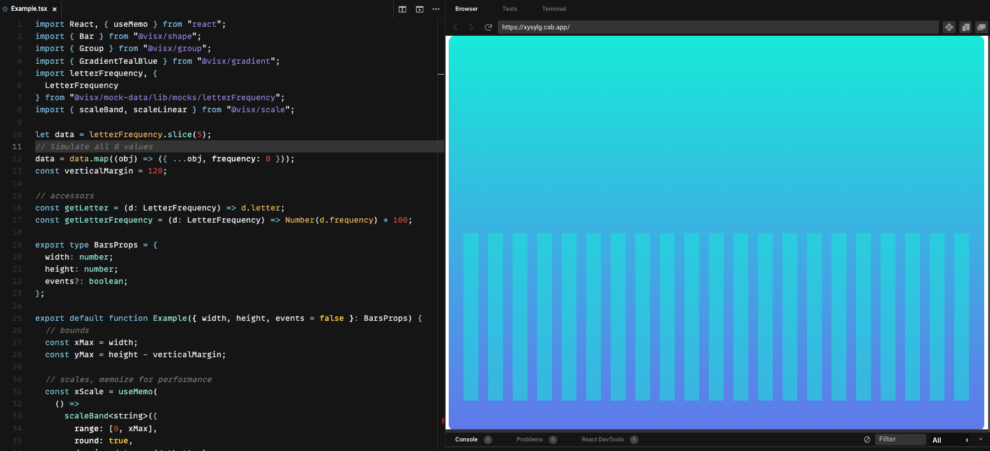Switch to the Browser tab
Screen dimensions: 990x451
(467, 9)
